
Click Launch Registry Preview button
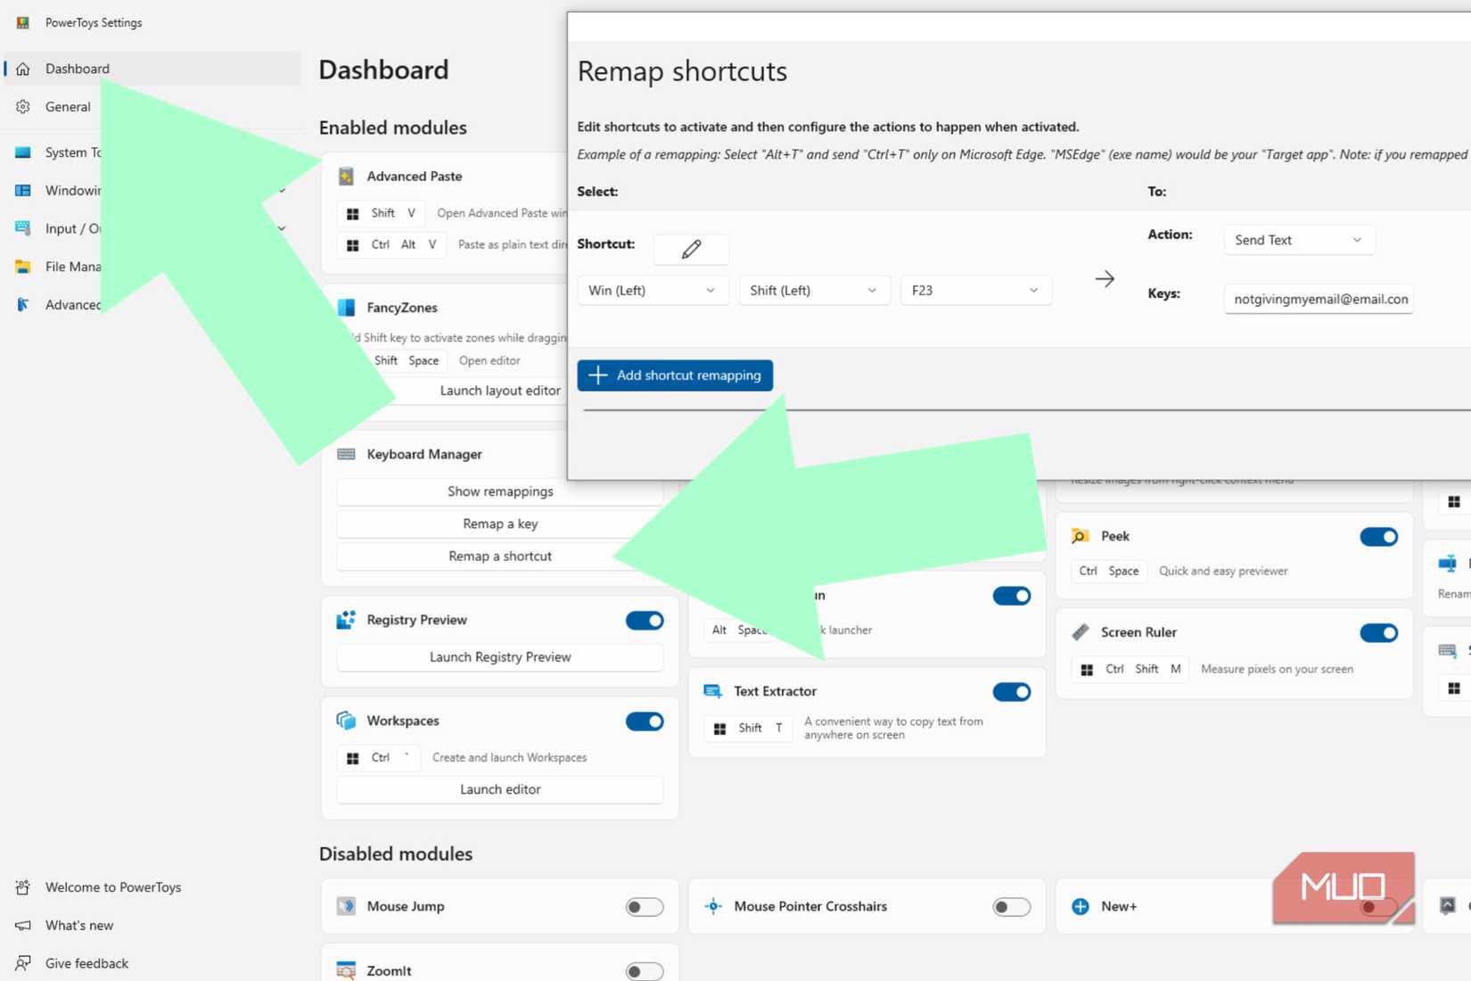pos(500,657)
